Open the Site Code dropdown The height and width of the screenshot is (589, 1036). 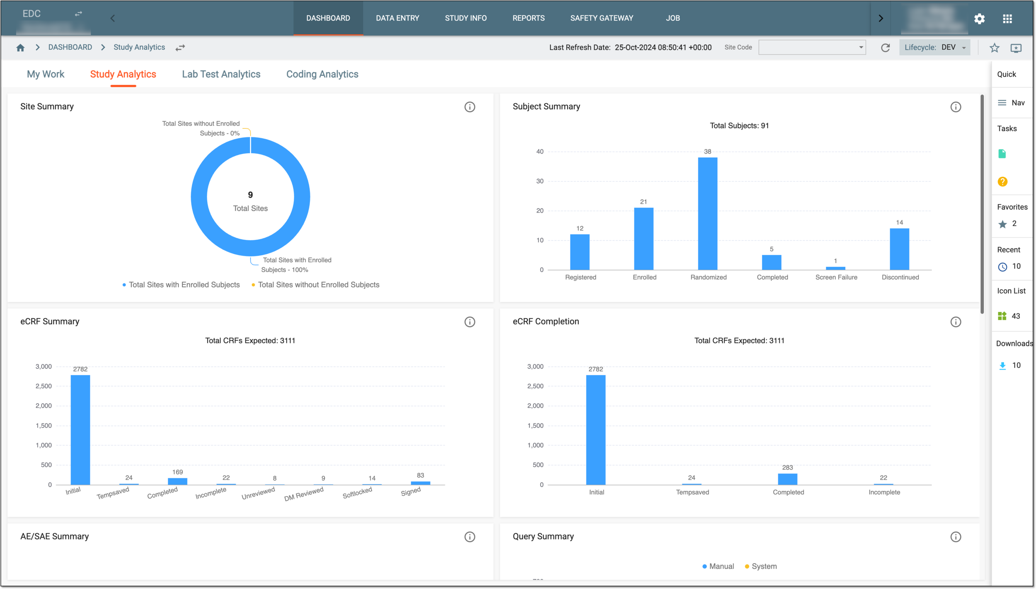tap(812, 47)
